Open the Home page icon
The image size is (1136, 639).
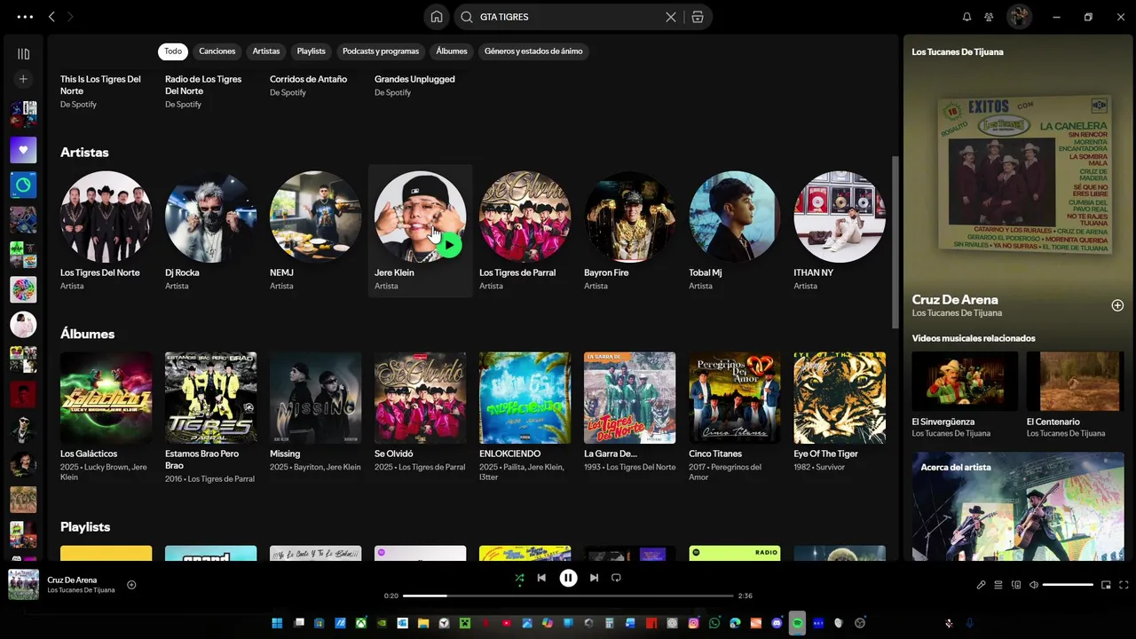point(437,17)
